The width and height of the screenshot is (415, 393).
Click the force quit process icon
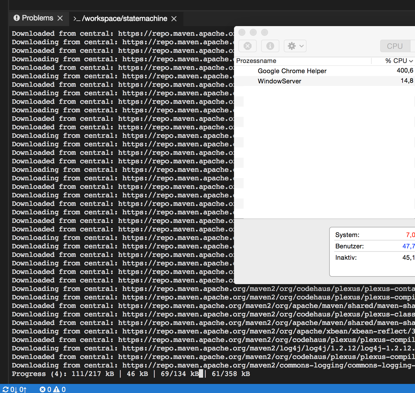coord(248,46)
